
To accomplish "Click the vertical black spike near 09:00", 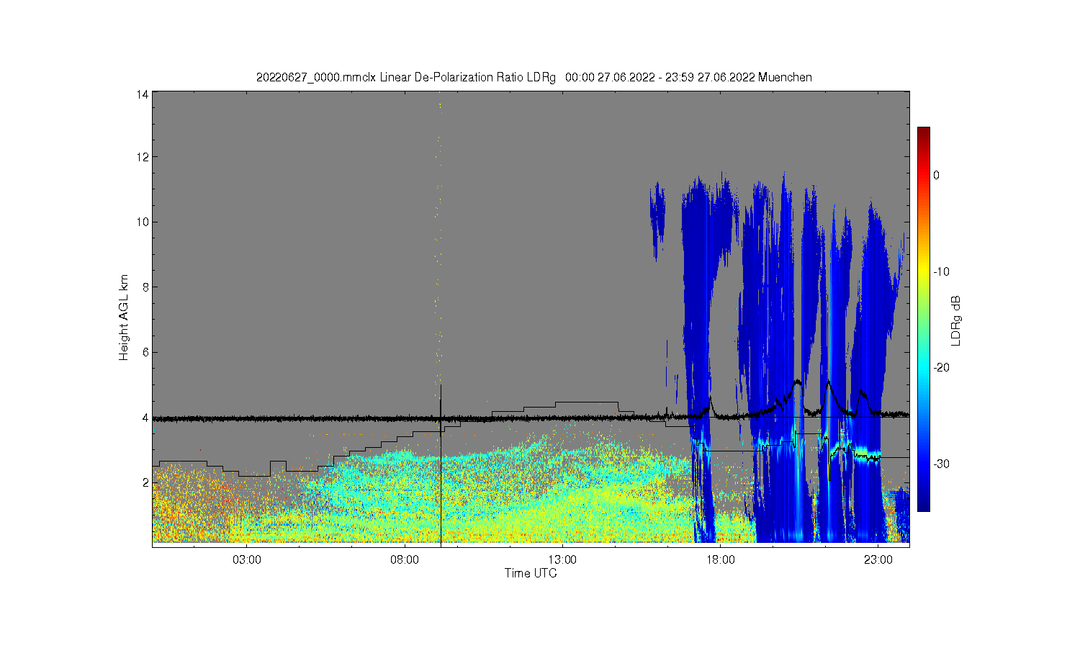I will pyautogui.click(x=440, y=464).
